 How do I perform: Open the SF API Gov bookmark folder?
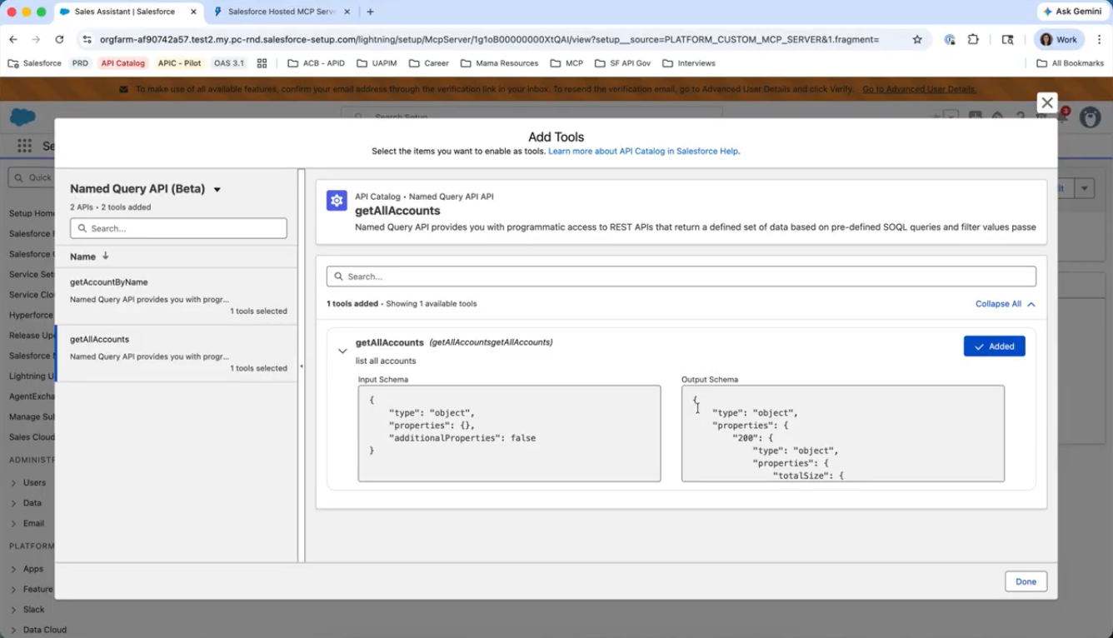click(622, 63)
